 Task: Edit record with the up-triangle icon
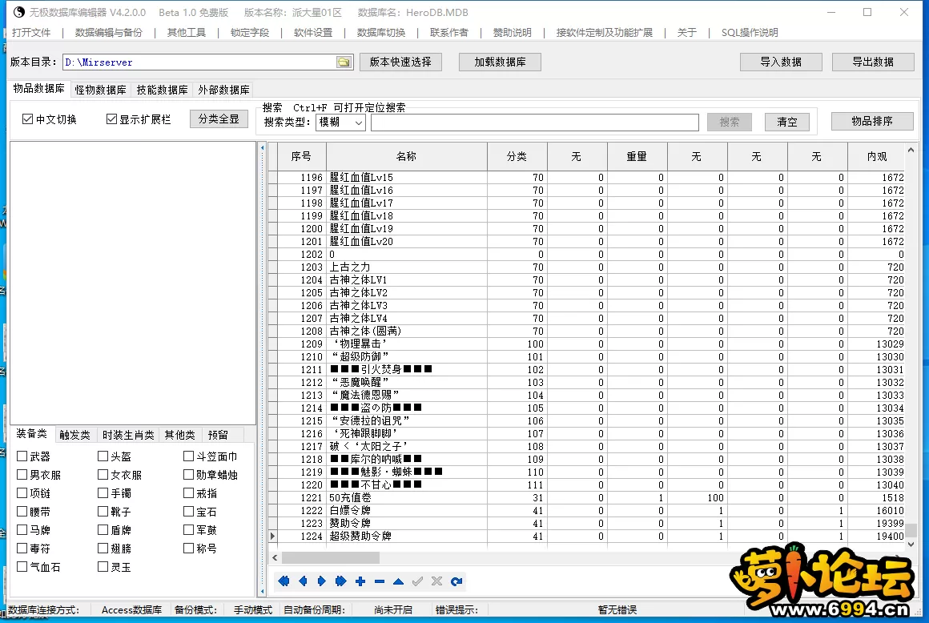[399, 581]
